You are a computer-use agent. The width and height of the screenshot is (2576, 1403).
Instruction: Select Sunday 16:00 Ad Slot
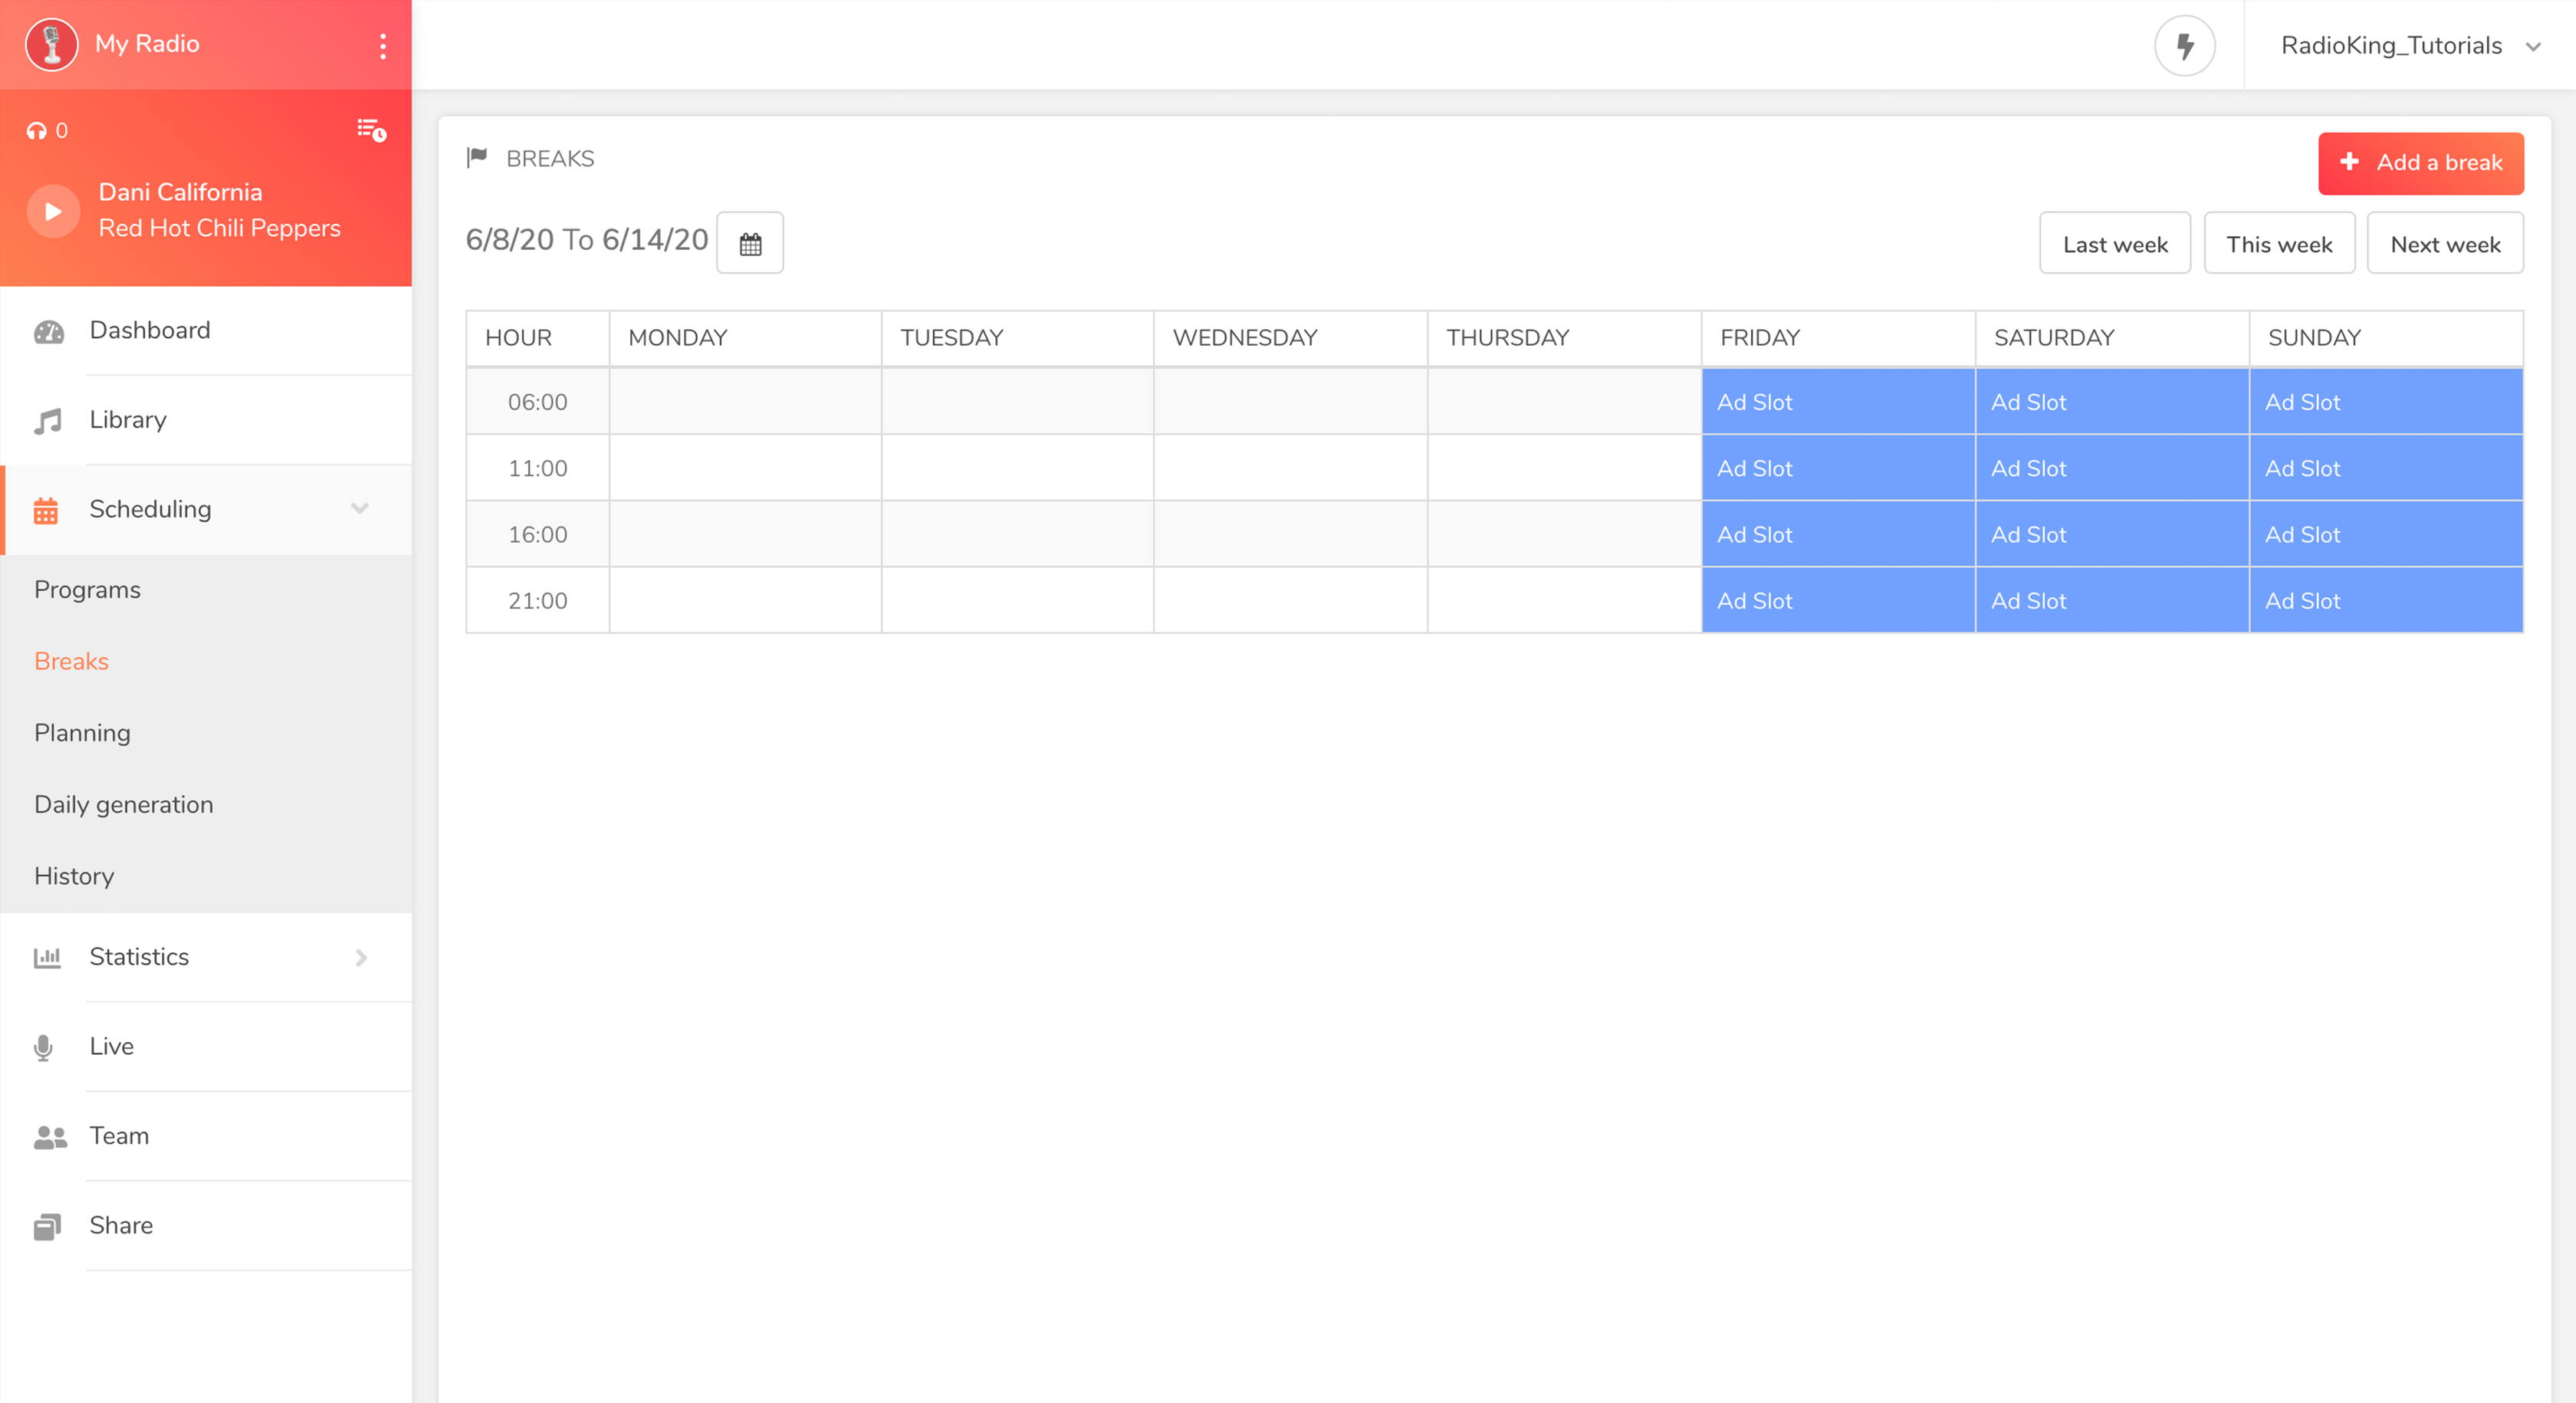[2386, 534]
